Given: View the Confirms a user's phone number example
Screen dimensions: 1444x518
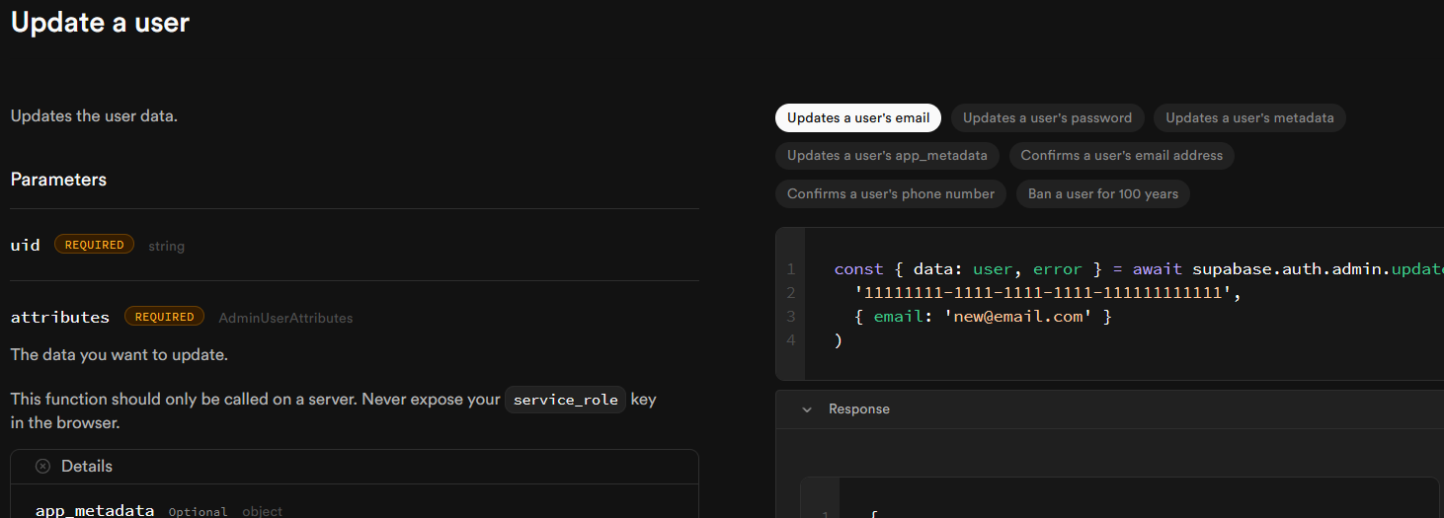Looking at the screenshot, I should [x=891, y=194].
